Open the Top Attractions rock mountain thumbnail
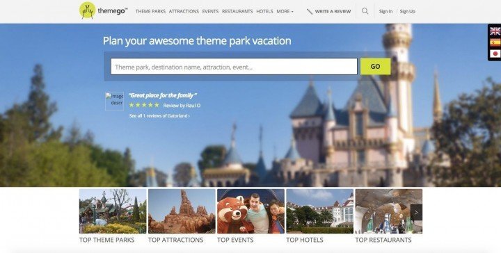 (182, 211)
